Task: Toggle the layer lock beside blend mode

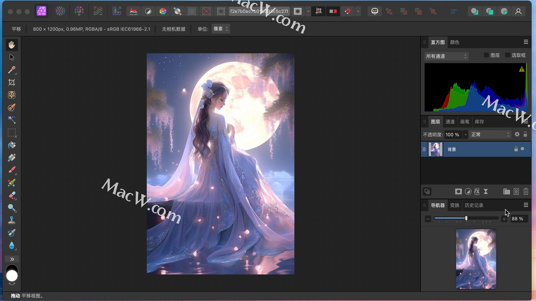Action: [x=525, y=134]
